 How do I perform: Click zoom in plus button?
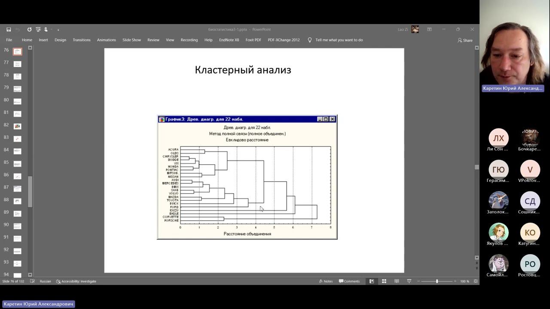tap(455, 282)
